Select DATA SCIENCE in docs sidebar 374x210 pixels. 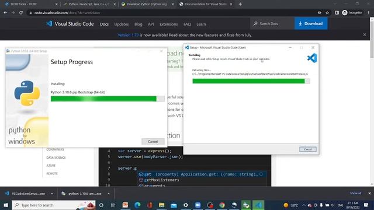coord(56,157)
